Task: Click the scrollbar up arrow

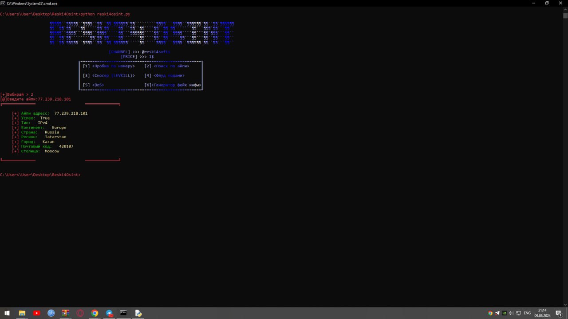Action: point(565,9)
